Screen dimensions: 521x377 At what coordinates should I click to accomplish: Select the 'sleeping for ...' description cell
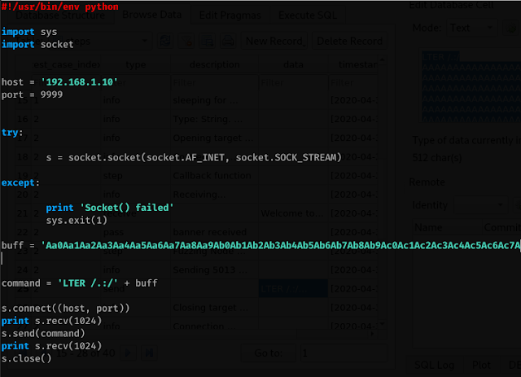pyautogui.click(x=215, y=100)
